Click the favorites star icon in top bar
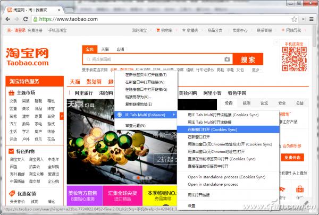319x215 pixels. 184,30
